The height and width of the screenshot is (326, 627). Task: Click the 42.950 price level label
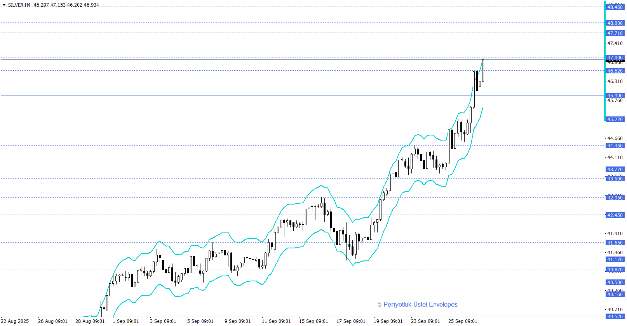click(615, 198)
